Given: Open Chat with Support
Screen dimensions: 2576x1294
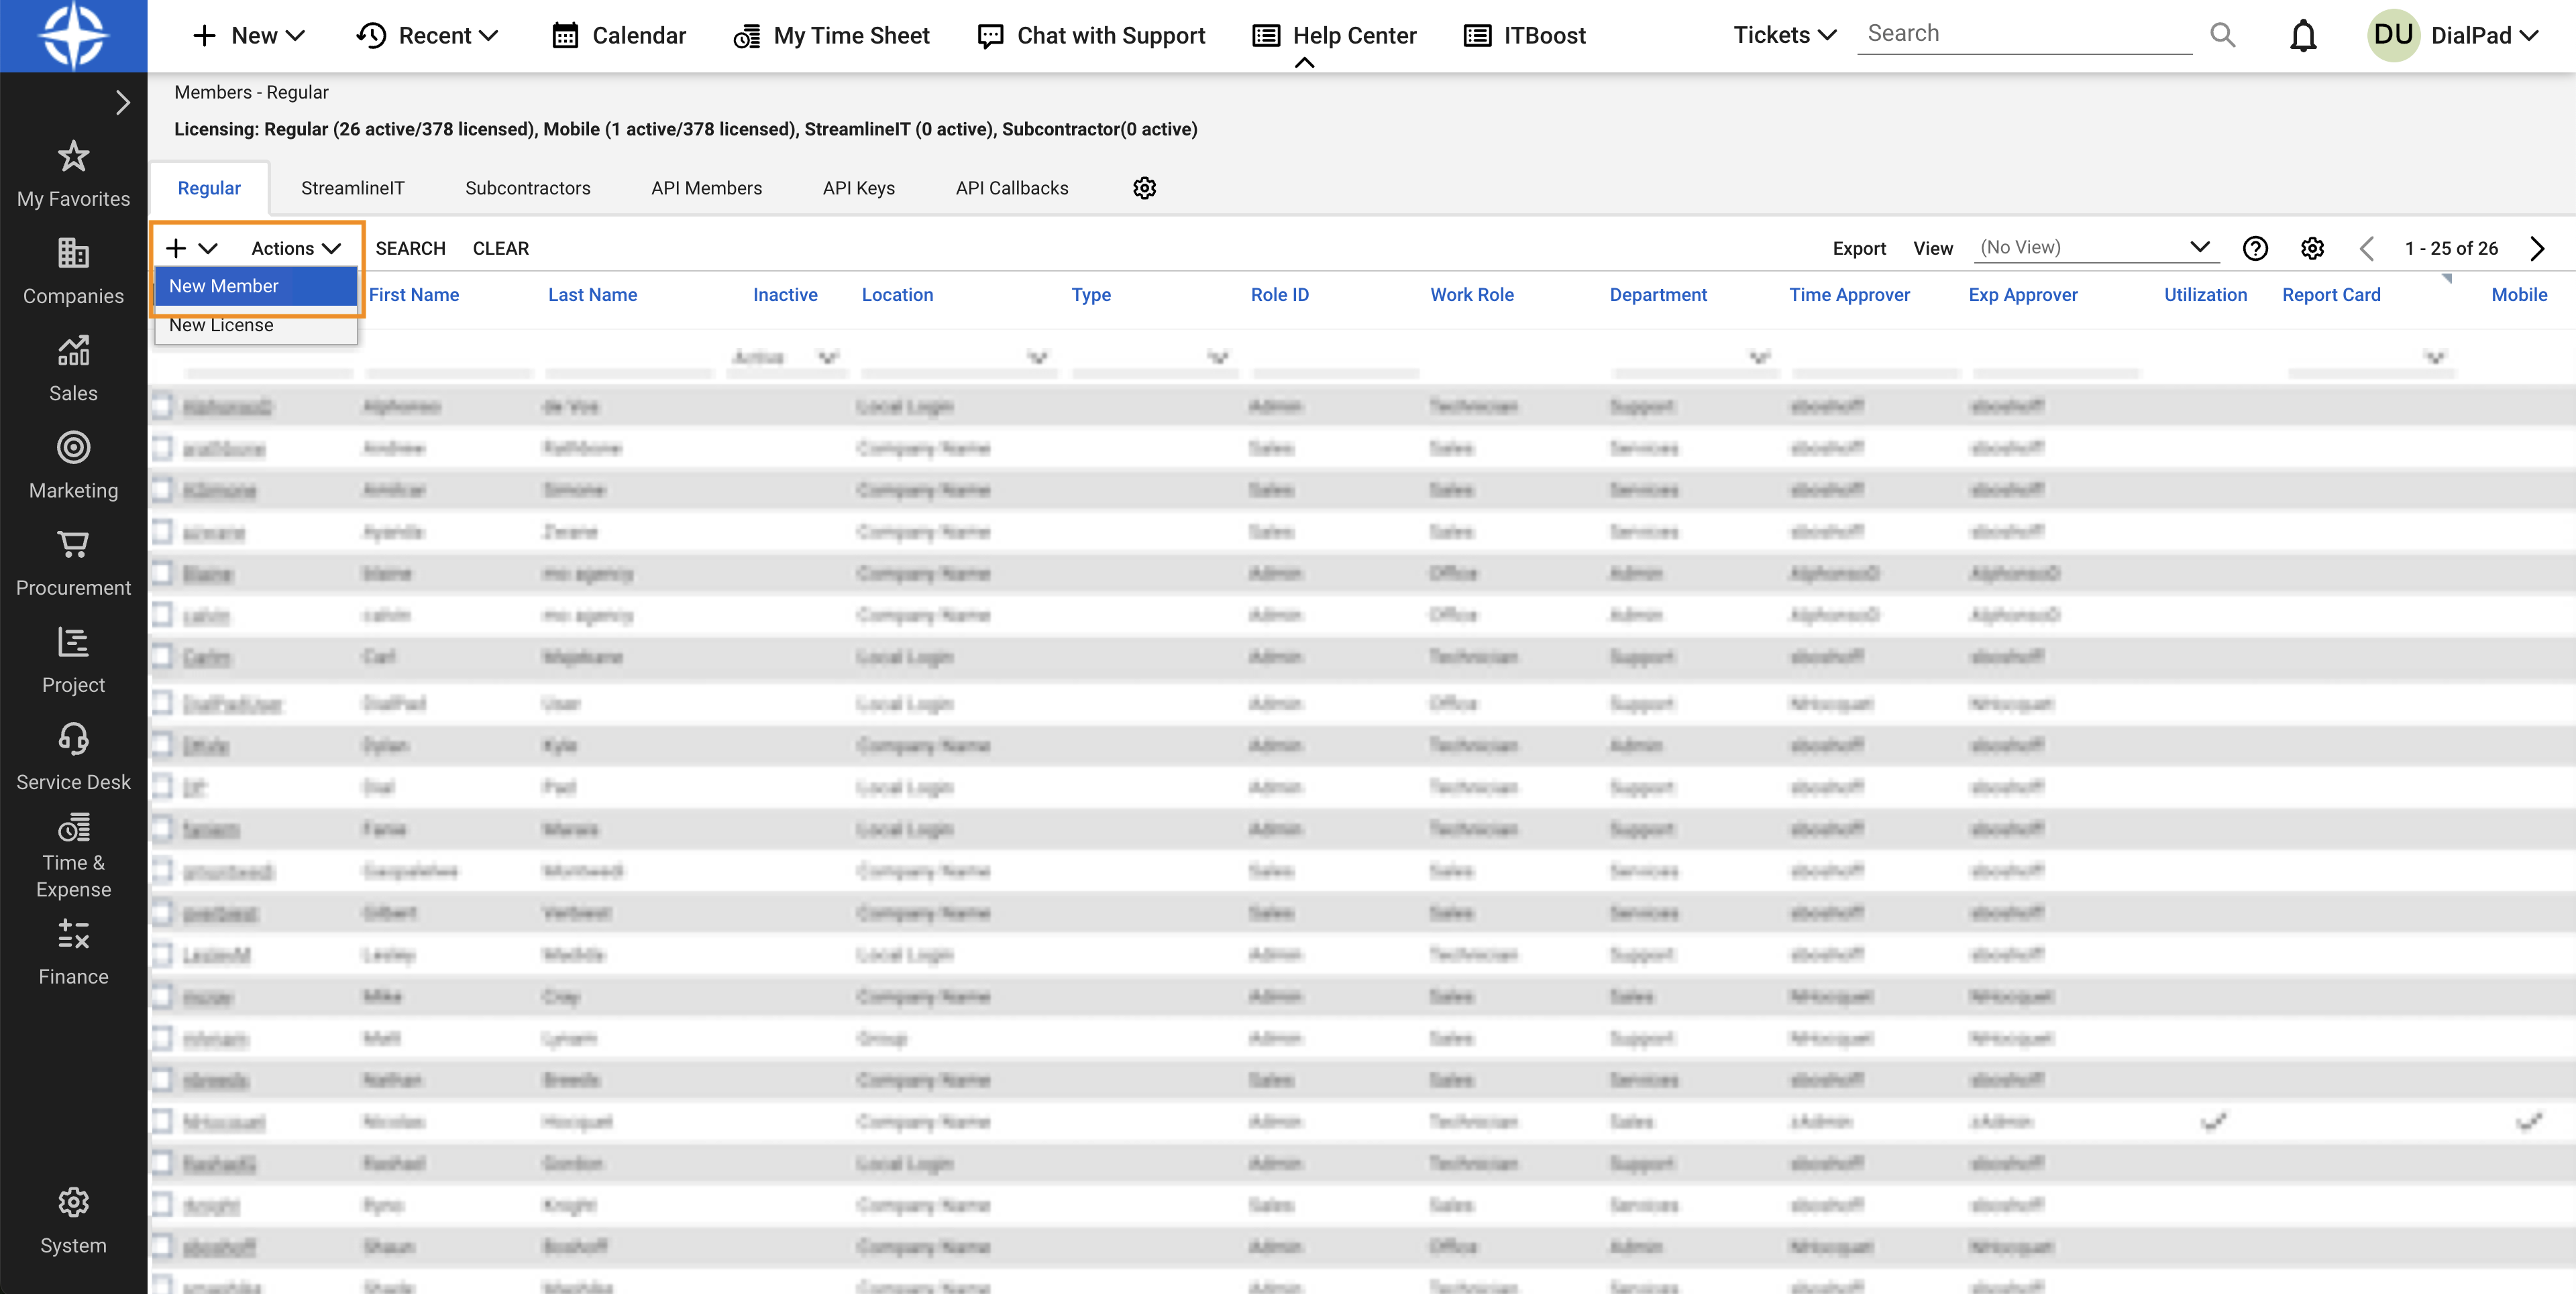Looking at the screenshot, I should pyautogui.click(x=1091, y=36).
